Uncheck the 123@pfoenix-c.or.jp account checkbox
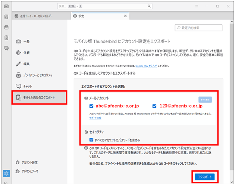The height and width of the screenshot is (184, 235). click(154, 106)
